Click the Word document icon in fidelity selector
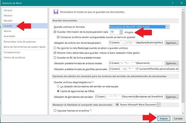 click(x=118, y=105)
